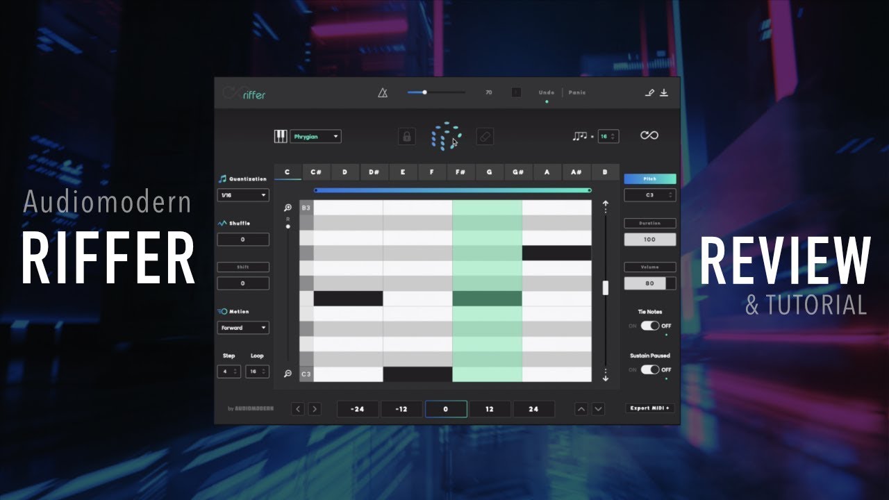Click the Duration button
Screen dimensions: 889x500
[x=650, y=223]
